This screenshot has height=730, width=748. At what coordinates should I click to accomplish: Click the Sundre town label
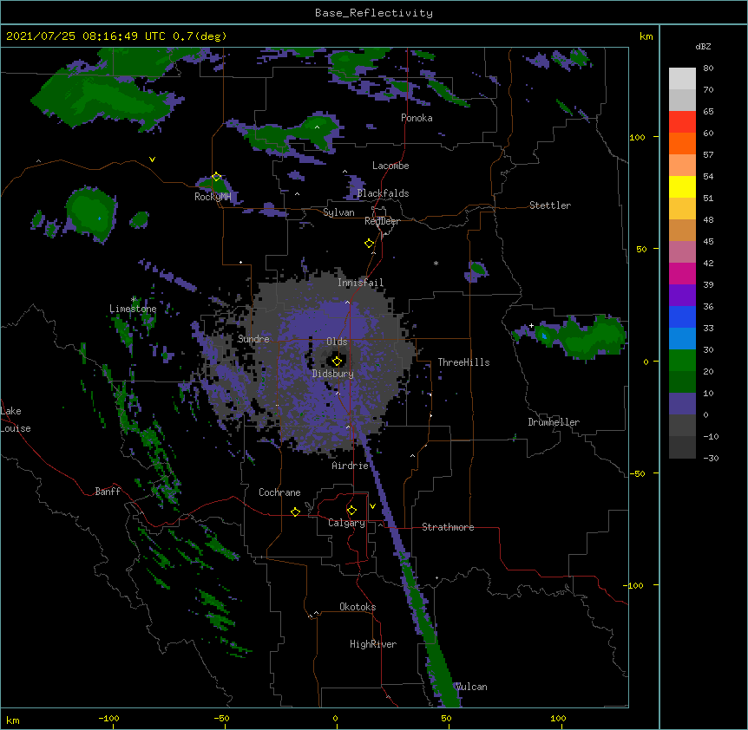(x=253, y=339)
